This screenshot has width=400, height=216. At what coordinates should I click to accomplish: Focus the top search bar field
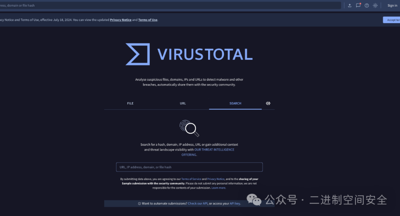170,5
